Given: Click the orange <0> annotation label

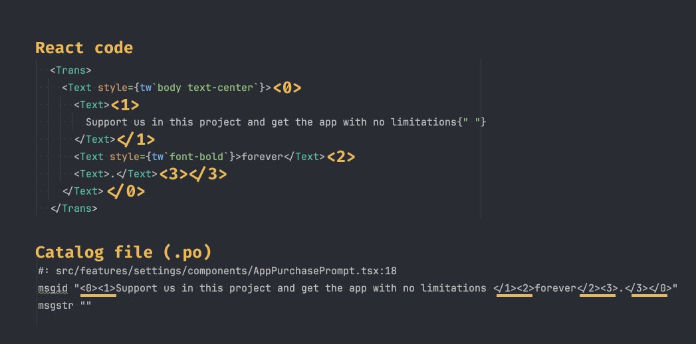Looking at the screenshot, I should click(x=287, y=87).
